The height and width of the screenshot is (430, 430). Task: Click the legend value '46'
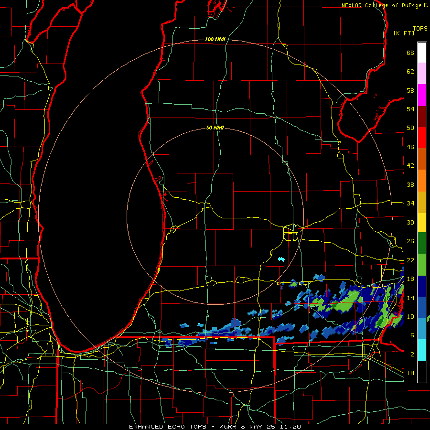point(410,147)
